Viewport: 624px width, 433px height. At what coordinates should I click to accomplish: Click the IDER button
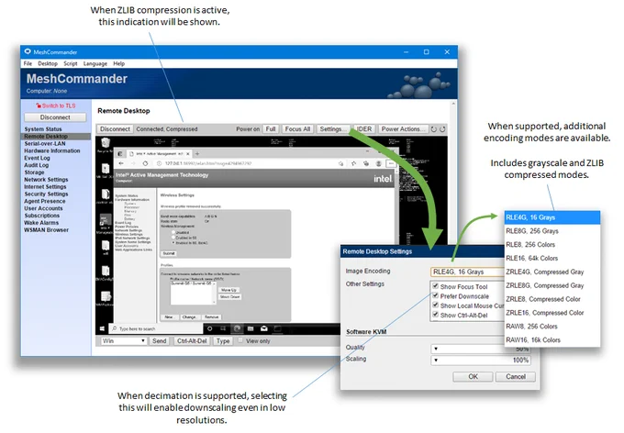pos(363,129)
